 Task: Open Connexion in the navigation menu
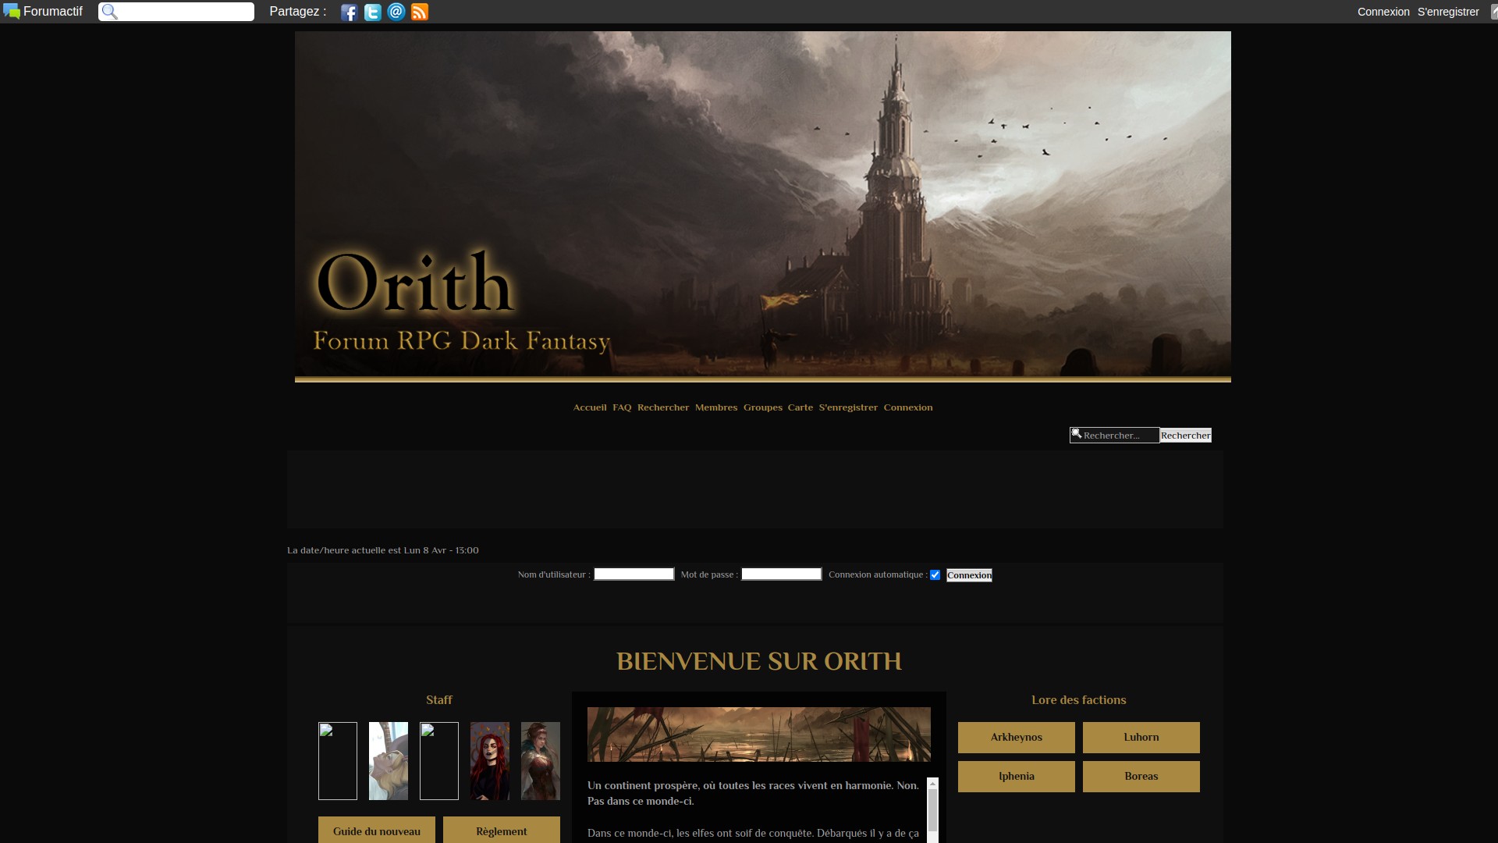[908, 407]
